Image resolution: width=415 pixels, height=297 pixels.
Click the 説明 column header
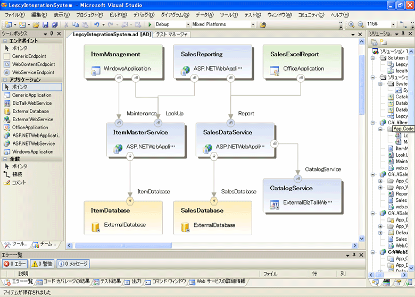(23, 274)
